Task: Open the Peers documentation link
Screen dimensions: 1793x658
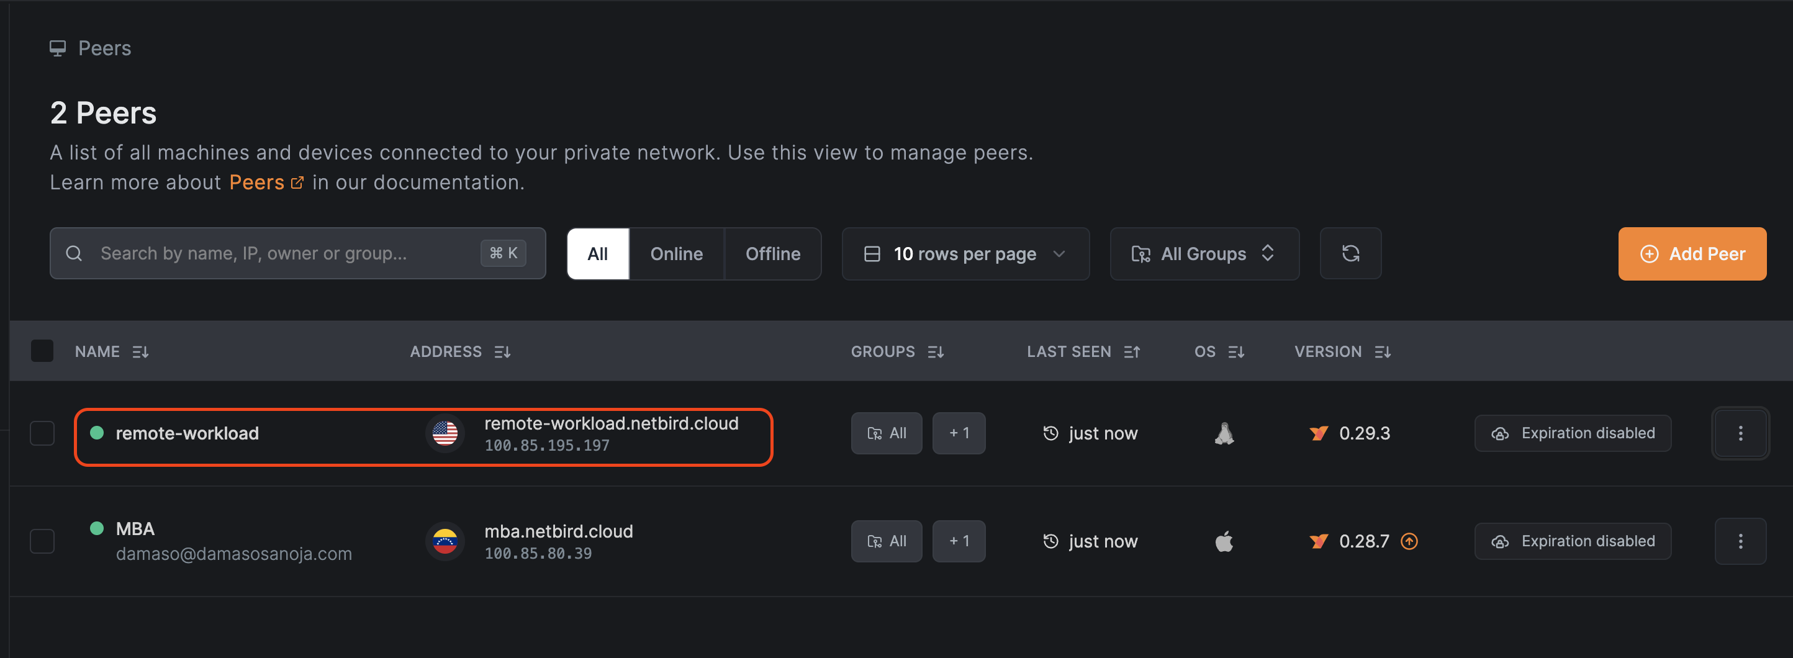Action: click(x=256, y=182)
